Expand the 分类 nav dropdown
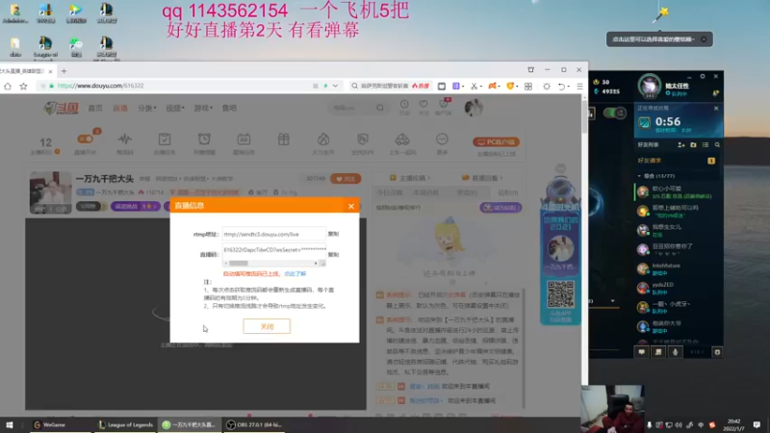This screenshot has height=433, width=770. coord(147,108)
